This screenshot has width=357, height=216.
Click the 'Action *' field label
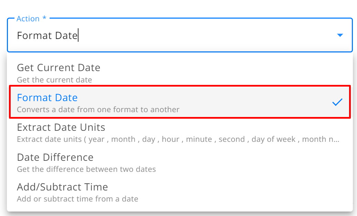click(31, 19)
